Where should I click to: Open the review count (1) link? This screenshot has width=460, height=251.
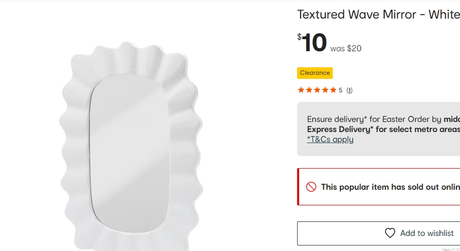(349, 90)
